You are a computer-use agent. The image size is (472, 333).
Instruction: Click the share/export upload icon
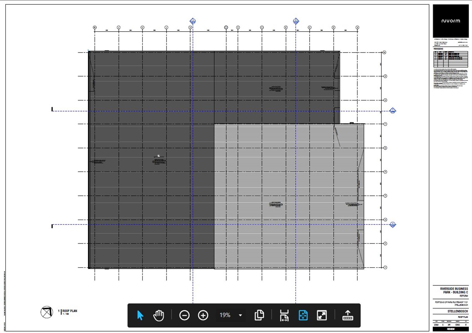tap(348, 315)
